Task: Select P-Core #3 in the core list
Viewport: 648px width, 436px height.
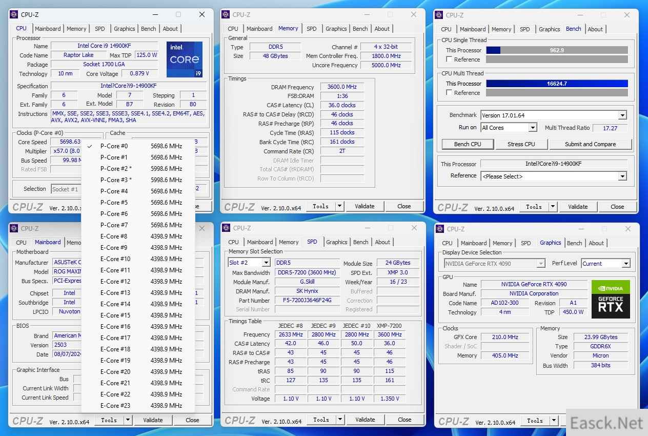Action: tap(138, 180)
